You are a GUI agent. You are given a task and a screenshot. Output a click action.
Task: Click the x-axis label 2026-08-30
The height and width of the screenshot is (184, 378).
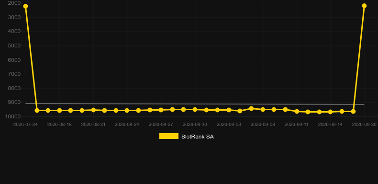click(195, 125)
